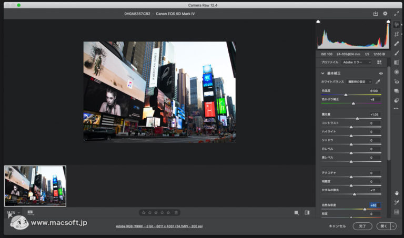This screenshot has width=404, height=238.
Task: Click the かすみの除去 slider handle
Action: pos(354,194)
